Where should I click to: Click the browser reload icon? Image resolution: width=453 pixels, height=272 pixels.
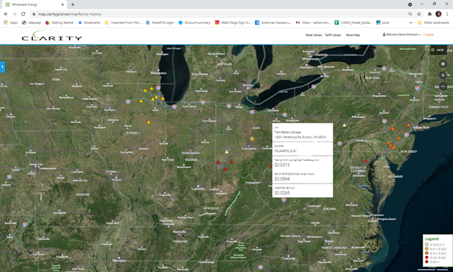coord(23,14)
